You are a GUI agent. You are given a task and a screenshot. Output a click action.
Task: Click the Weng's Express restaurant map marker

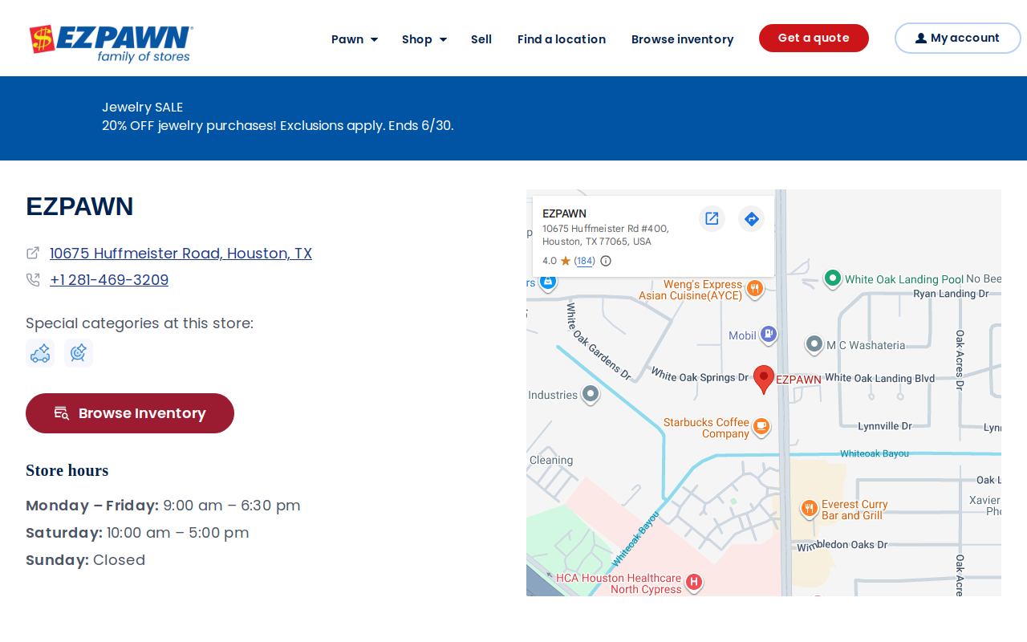754,288
